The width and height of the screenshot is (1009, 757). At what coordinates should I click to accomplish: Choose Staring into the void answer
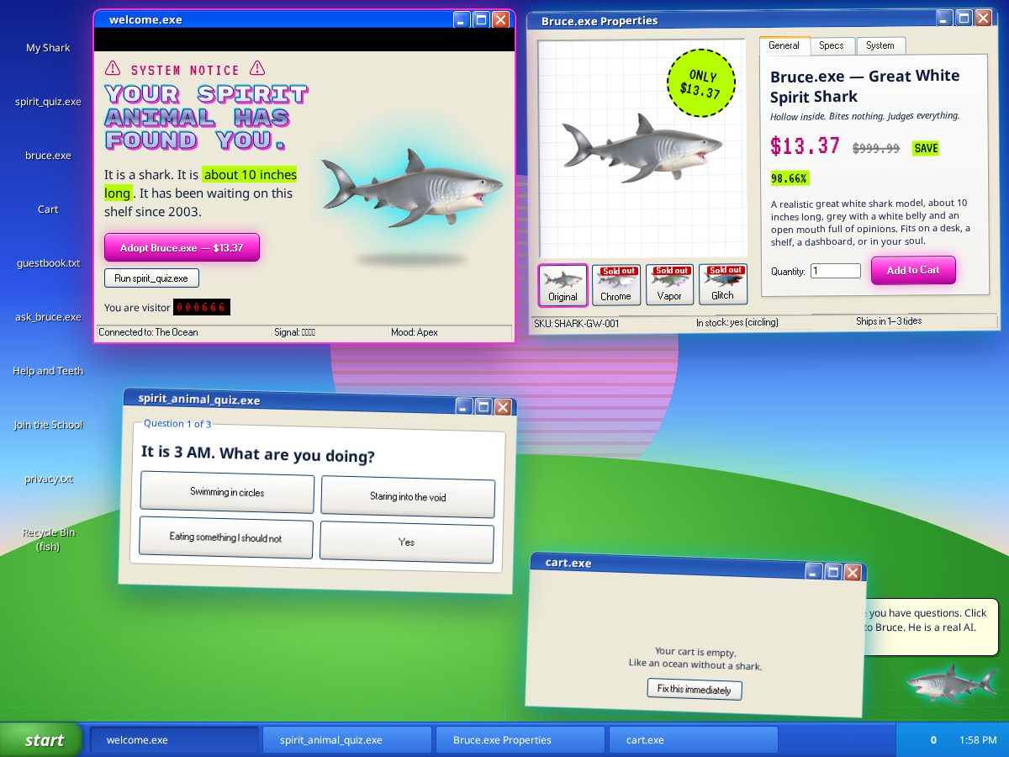[x=408, y=496]
